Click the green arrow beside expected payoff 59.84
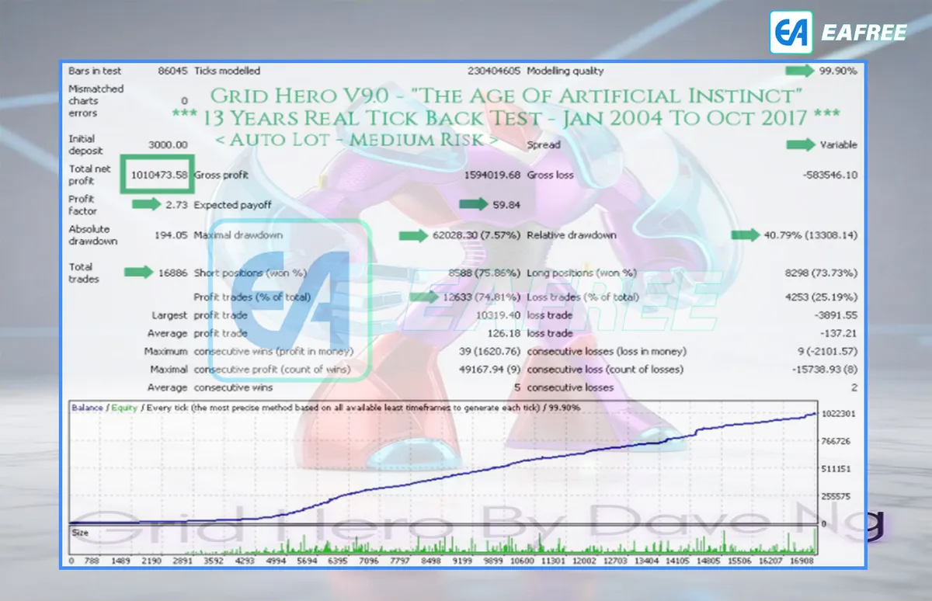 [475, 205]
